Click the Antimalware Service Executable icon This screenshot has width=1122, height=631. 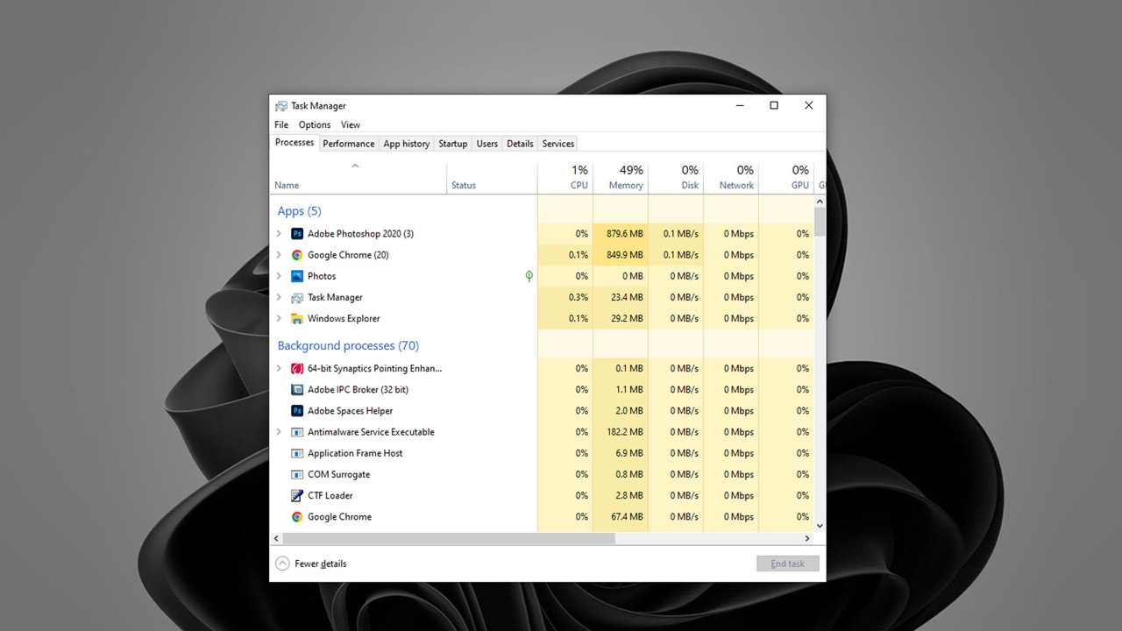pyautogui.click(x=297, y=432)
